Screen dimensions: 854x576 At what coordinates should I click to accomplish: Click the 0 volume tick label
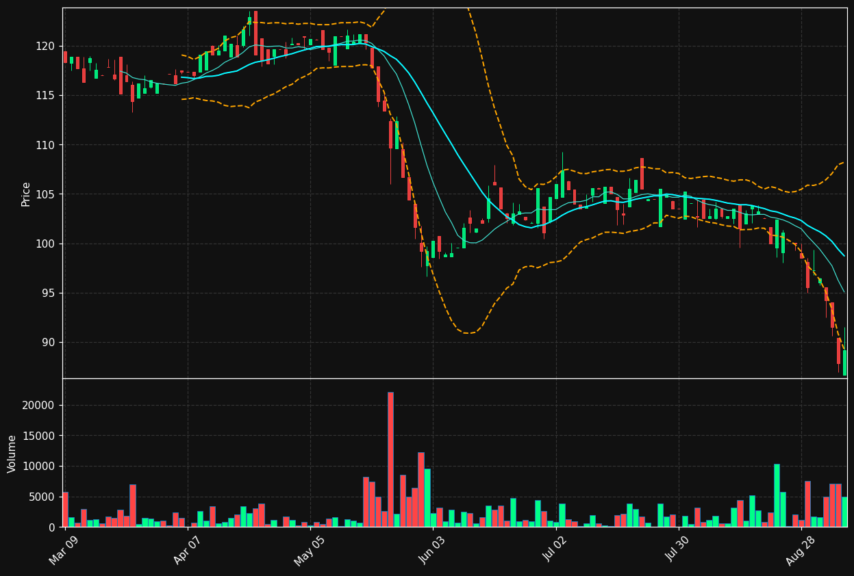click(x=52, y=527)
